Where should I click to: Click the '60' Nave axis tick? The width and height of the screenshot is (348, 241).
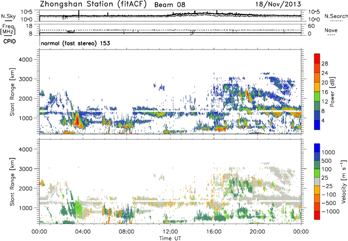pyautogui.click(x=311, y=26)
